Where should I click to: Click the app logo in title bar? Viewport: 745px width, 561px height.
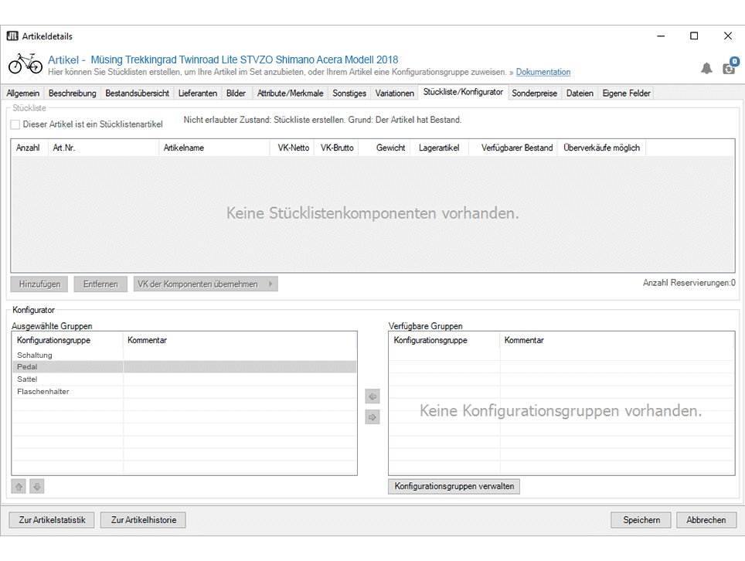coord(12,36)
